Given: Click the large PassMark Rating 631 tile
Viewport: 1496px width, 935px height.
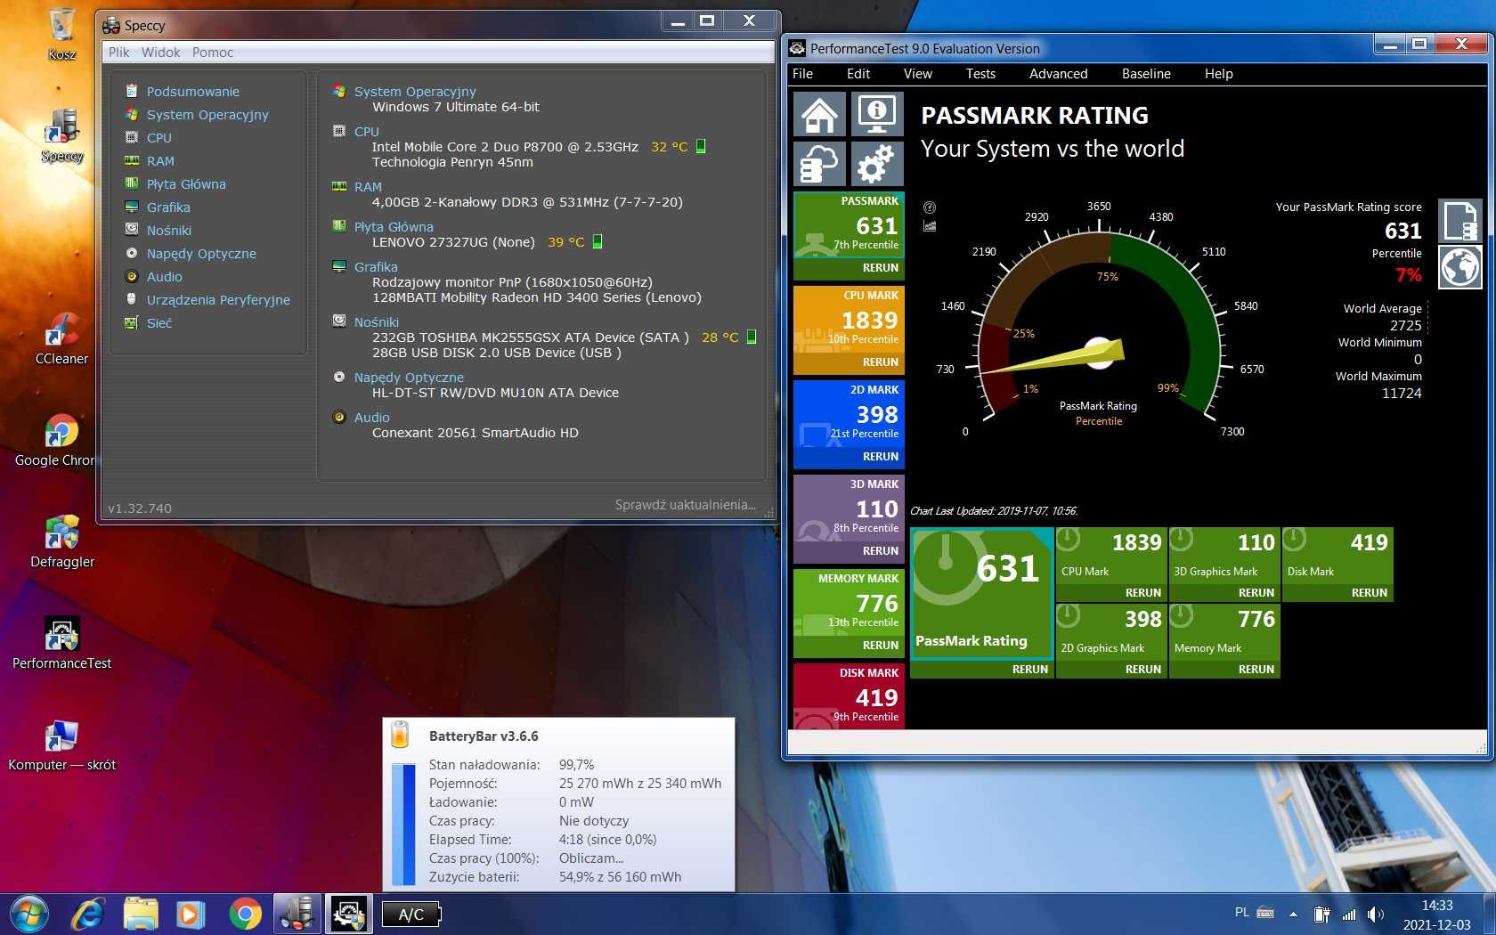Looking at the screenshot, I should (x=981, y=593).
